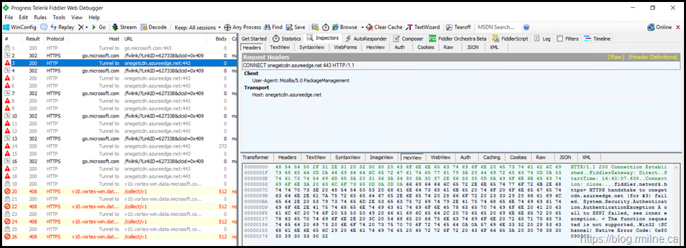The image size is (686, 248).
Task: Clear Cache from the toolbar
Action: pos(384,27)
